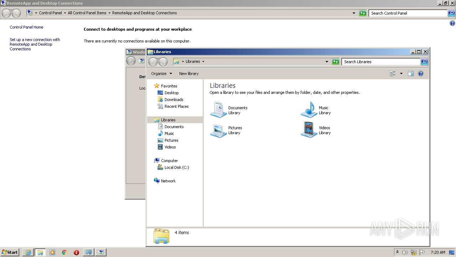456x257 pixels.
Task: Open the Pictures library icon
Action: (218, 130)
